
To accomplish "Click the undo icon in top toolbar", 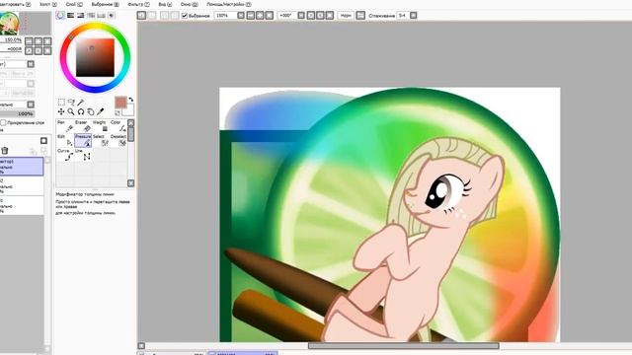I will click(141, 16).
